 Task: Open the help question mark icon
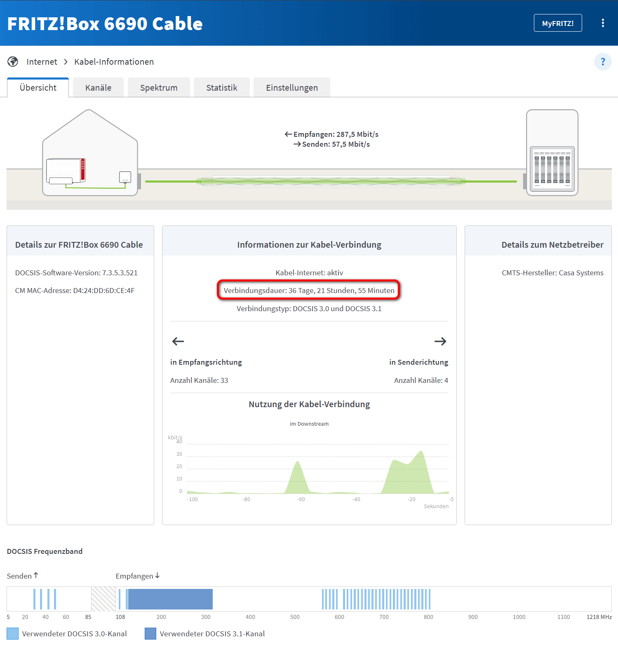tap(603, 62)
